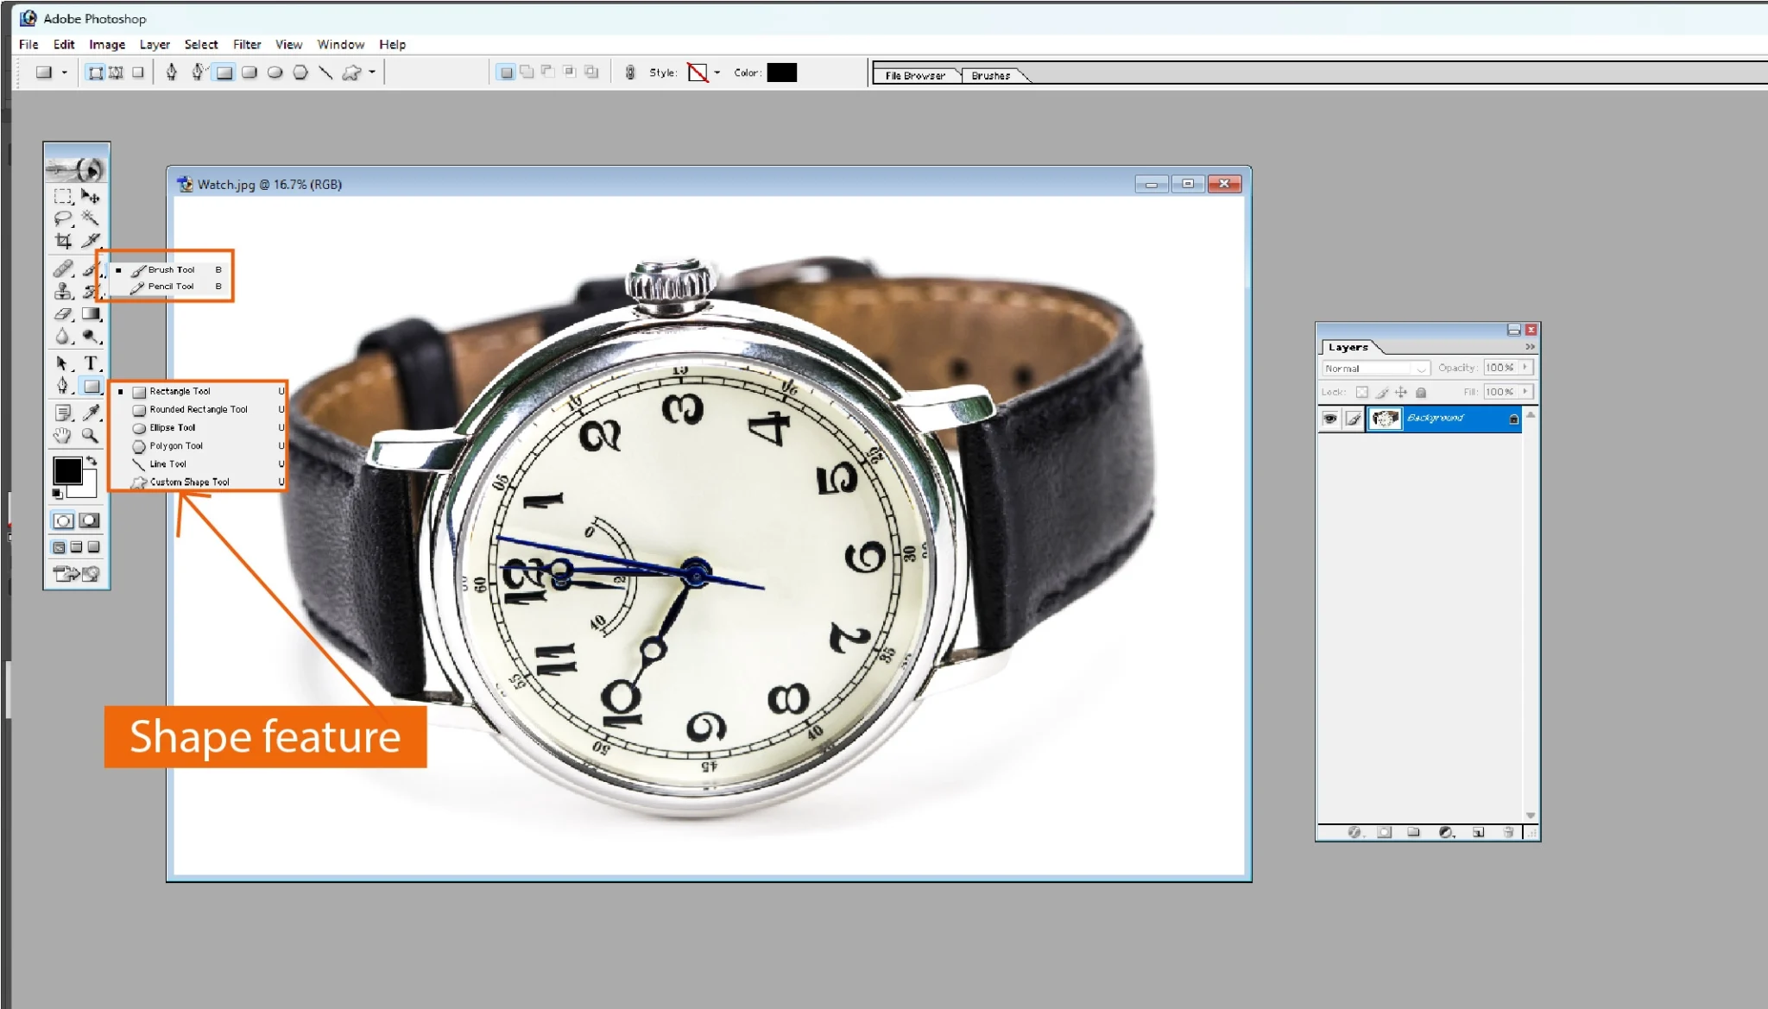Screen dimensions: 1768x1009
Task: Open adjustment layer menu in Layers panel
Action: tap(1446, 832)
